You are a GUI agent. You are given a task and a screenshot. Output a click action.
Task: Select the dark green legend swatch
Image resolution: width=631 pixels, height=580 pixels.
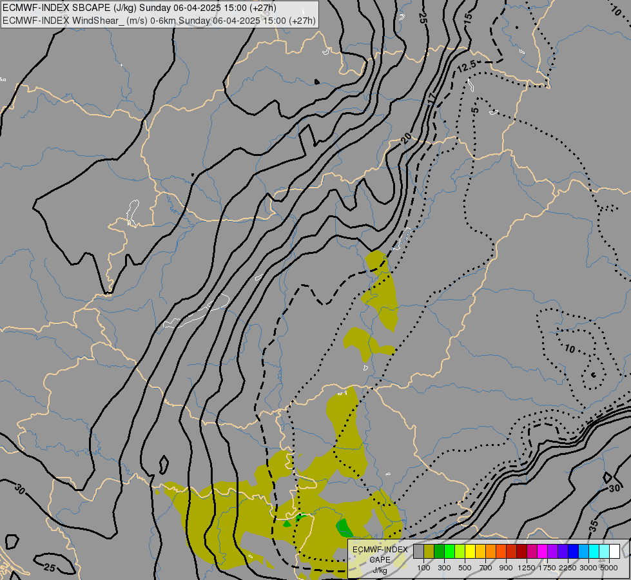[x=439, y=552]
